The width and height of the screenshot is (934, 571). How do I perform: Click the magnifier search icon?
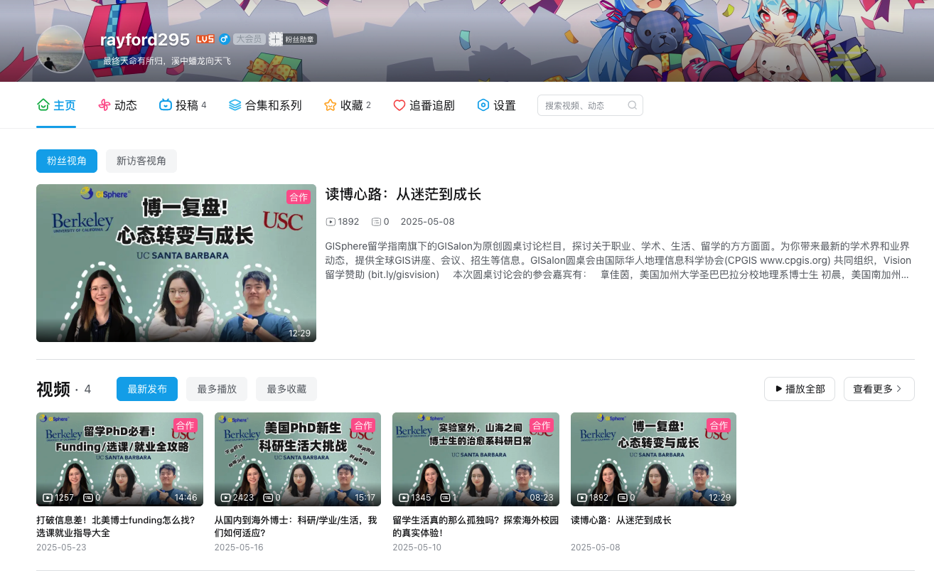pyautogui.click(x=632, y=105)
